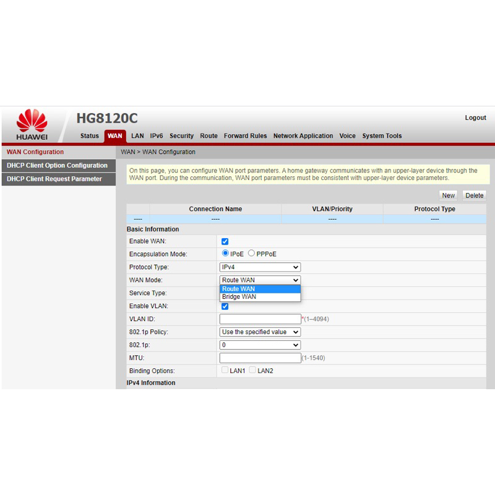Toggle the Enable VLAN checkbox
This screenshot has height=495, width=495.
[225, 306]
